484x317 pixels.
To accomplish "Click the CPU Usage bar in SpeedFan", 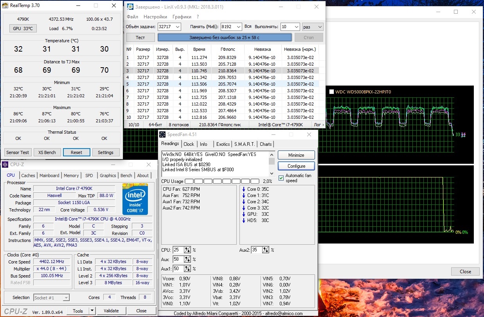I will (222, 181).
